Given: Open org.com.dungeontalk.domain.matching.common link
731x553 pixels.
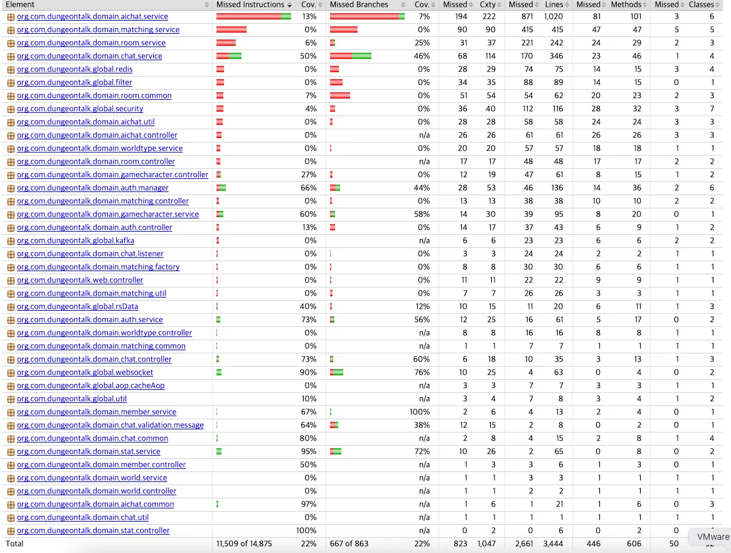Looking at the screenshot, I should 101,346.
